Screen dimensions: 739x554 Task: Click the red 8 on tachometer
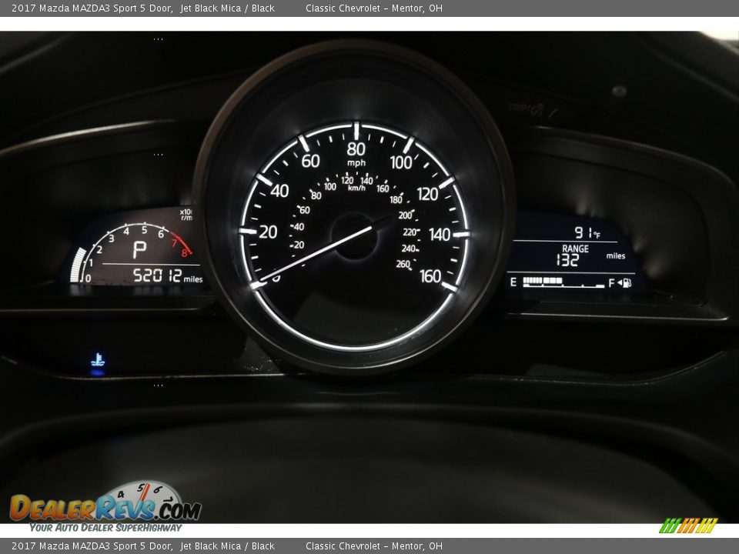184,253
